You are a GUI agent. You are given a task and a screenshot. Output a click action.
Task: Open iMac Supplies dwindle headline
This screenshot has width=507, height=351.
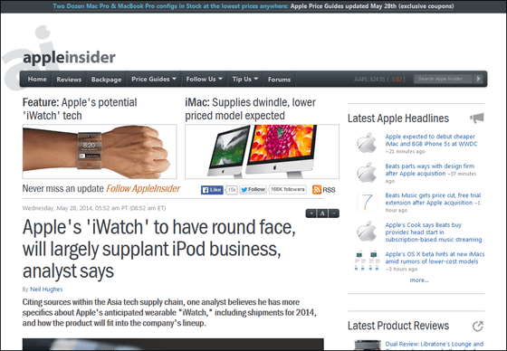click(250, 109)
